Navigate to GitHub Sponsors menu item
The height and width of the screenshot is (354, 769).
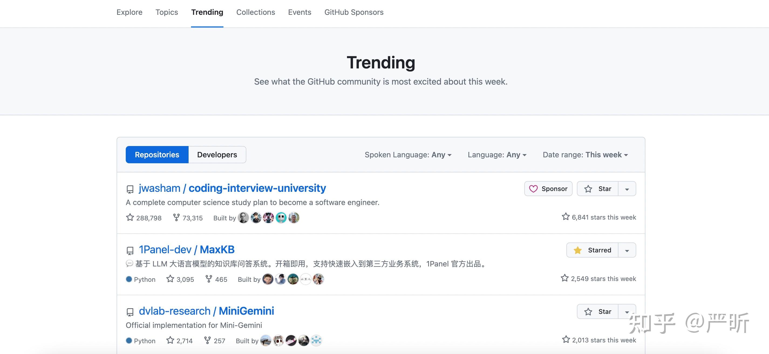coord(354,12)
